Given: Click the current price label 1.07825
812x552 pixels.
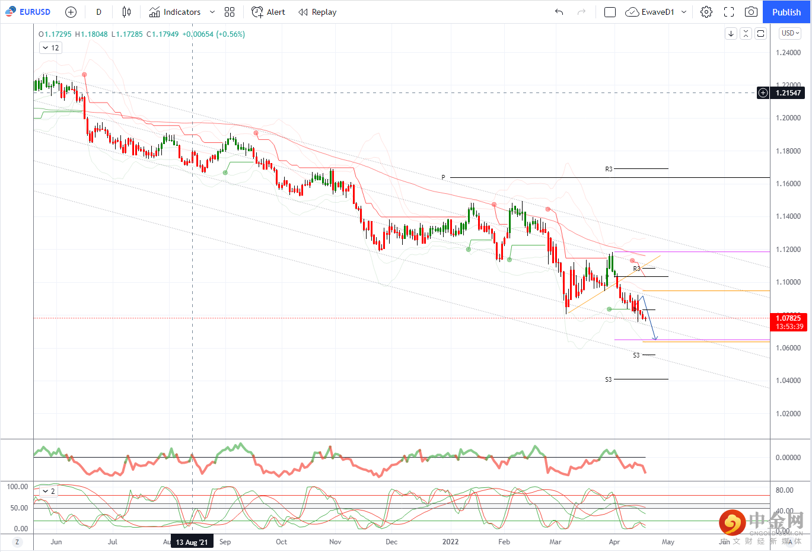Looking at the screenshot, I should 788,318.
